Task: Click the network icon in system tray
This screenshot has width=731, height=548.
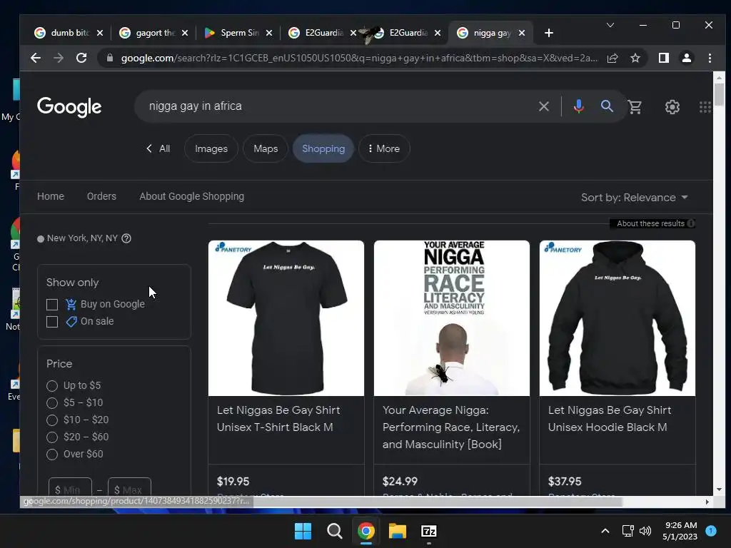Action: coord(627,531)
